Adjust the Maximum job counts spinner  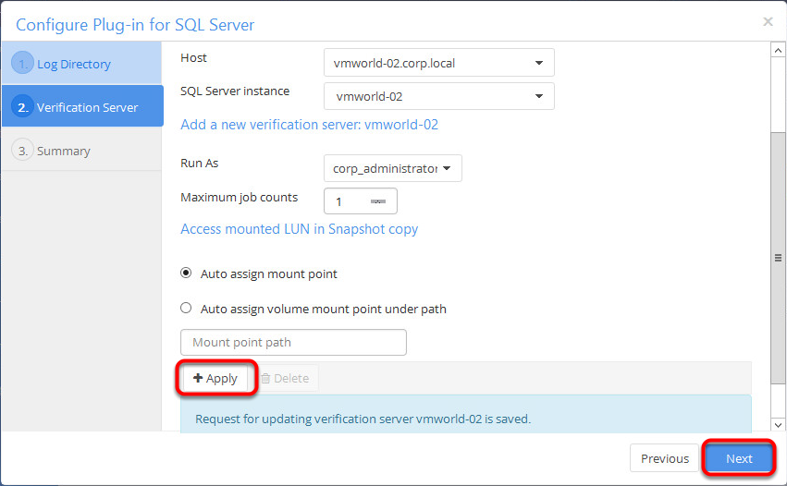pos(377,200)
